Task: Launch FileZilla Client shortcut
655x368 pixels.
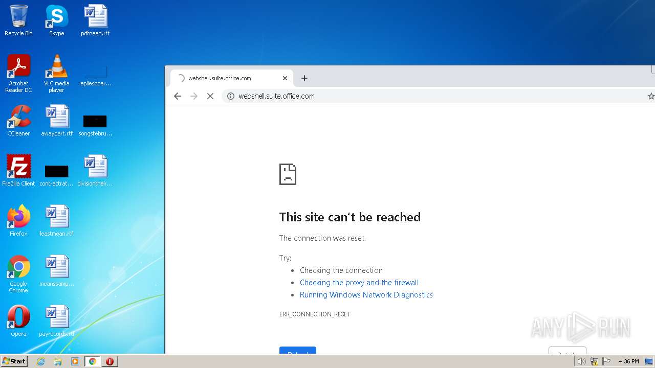Action: pyautogui.click(x=18, y=171)
